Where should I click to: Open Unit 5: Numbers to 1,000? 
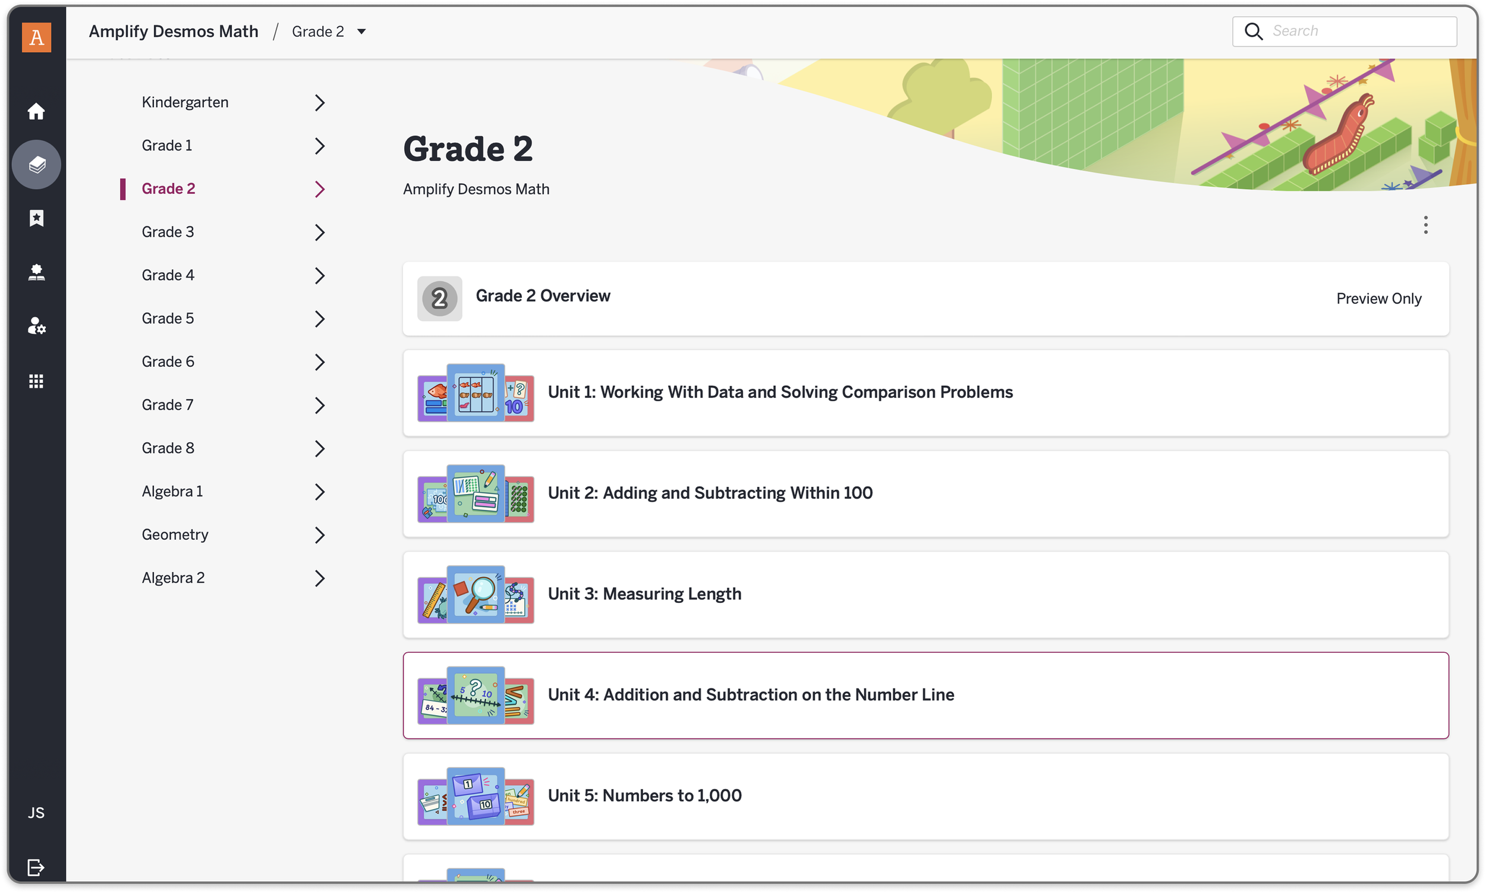click(644, 795)
